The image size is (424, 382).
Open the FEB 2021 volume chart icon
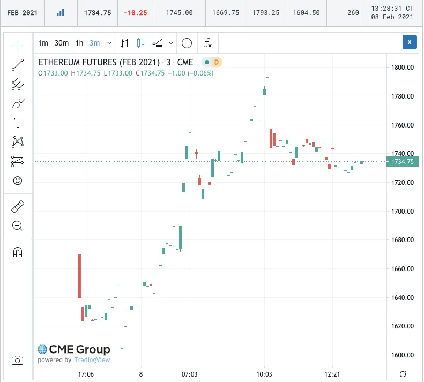[61, 12]
